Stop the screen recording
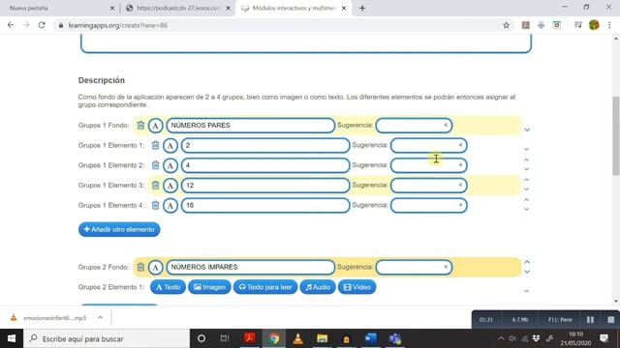 pos(611,320)
